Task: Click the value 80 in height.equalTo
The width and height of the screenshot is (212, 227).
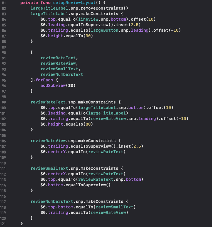Action: point(88,124)
